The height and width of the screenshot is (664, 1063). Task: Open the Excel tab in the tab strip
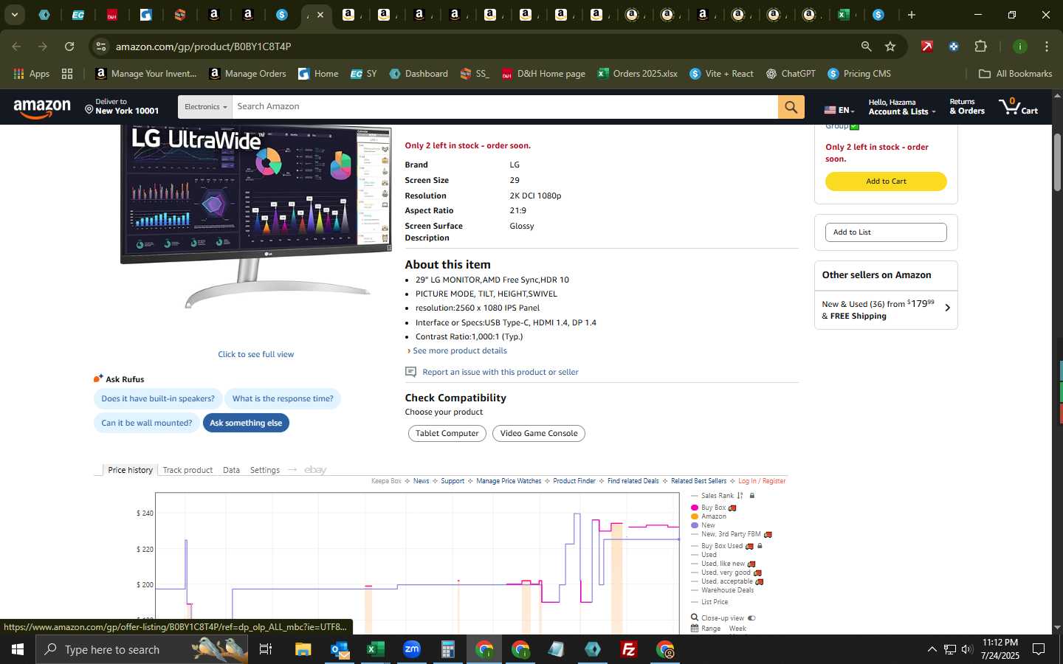(x=843, y=15)
